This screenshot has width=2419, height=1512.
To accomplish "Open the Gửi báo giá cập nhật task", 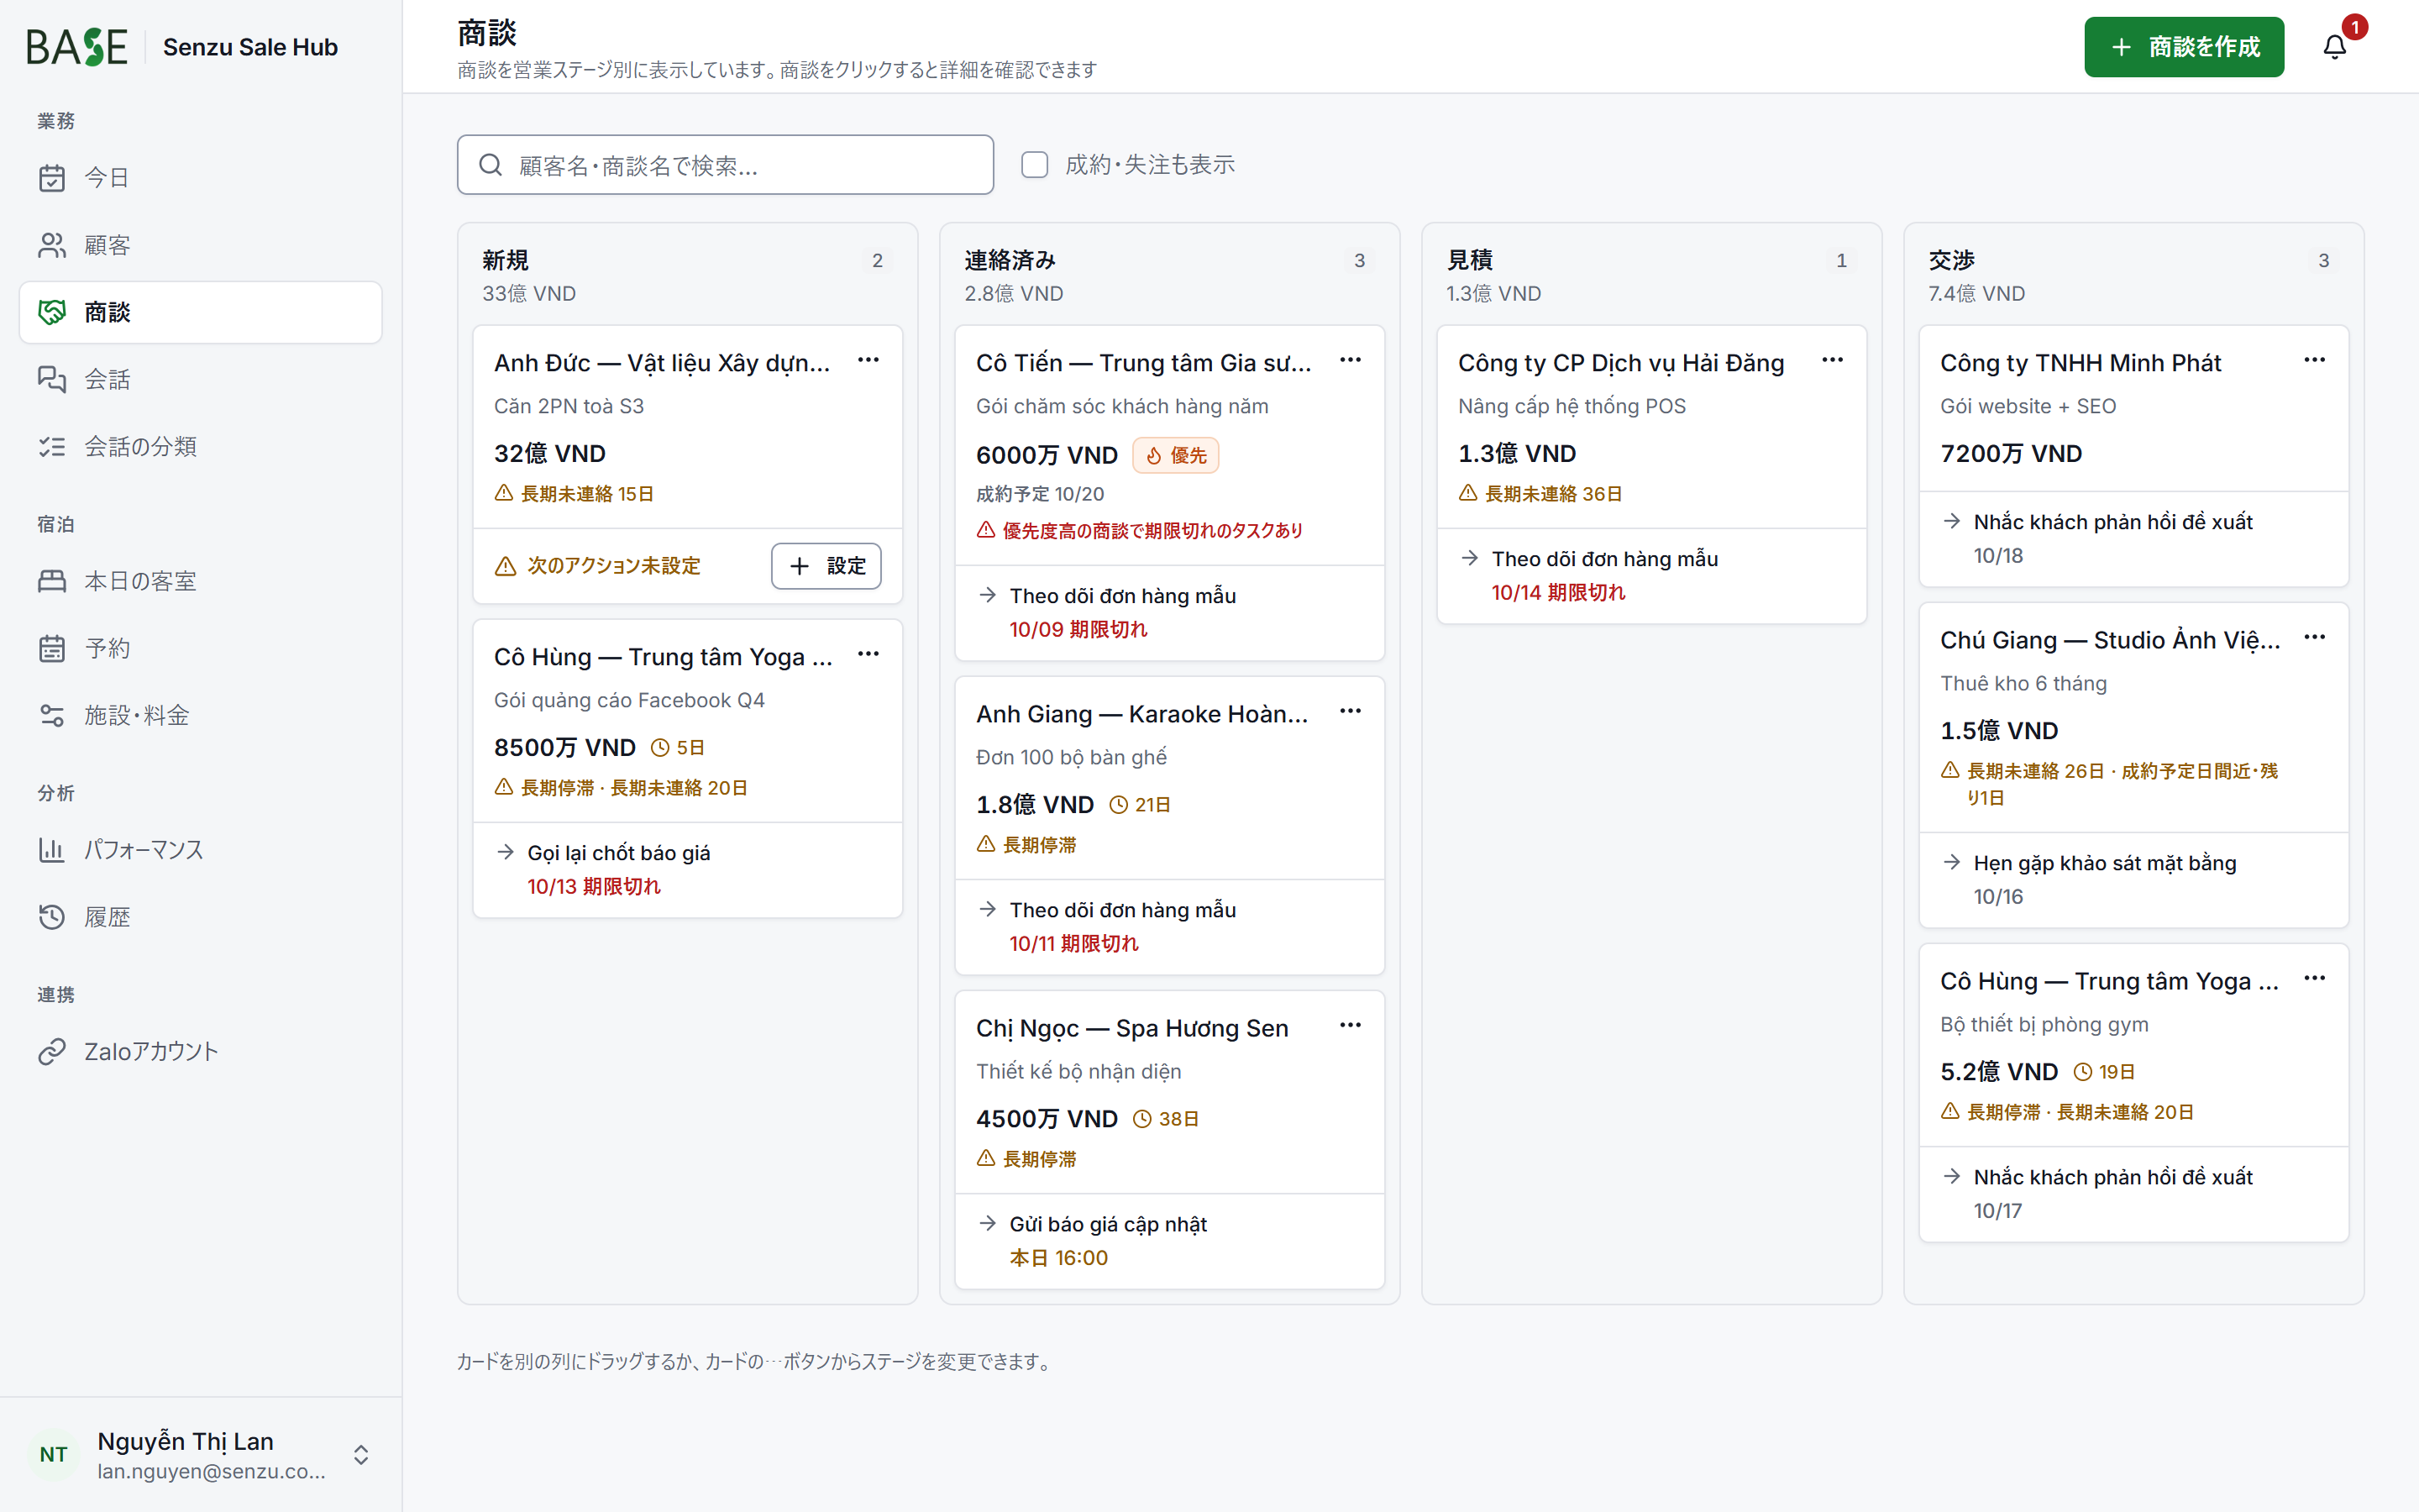I will click(x=1169, y=1241).
